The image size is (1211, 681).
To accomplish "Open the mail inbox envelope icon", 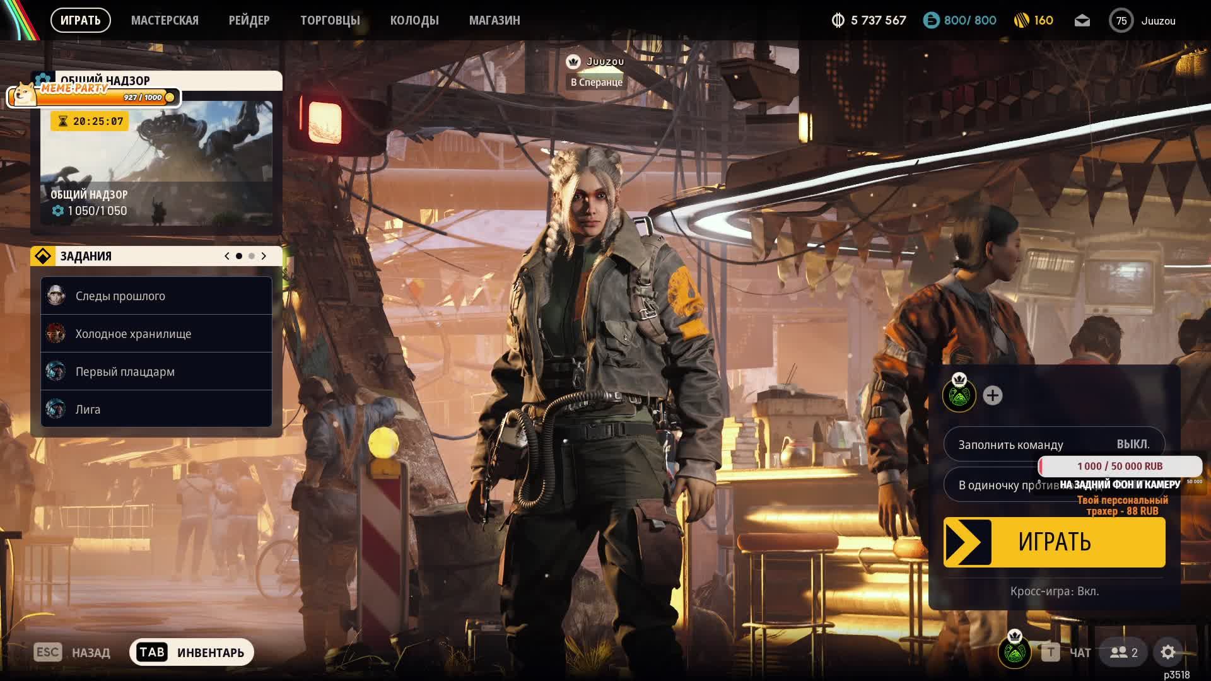I will pos(1082,21).
